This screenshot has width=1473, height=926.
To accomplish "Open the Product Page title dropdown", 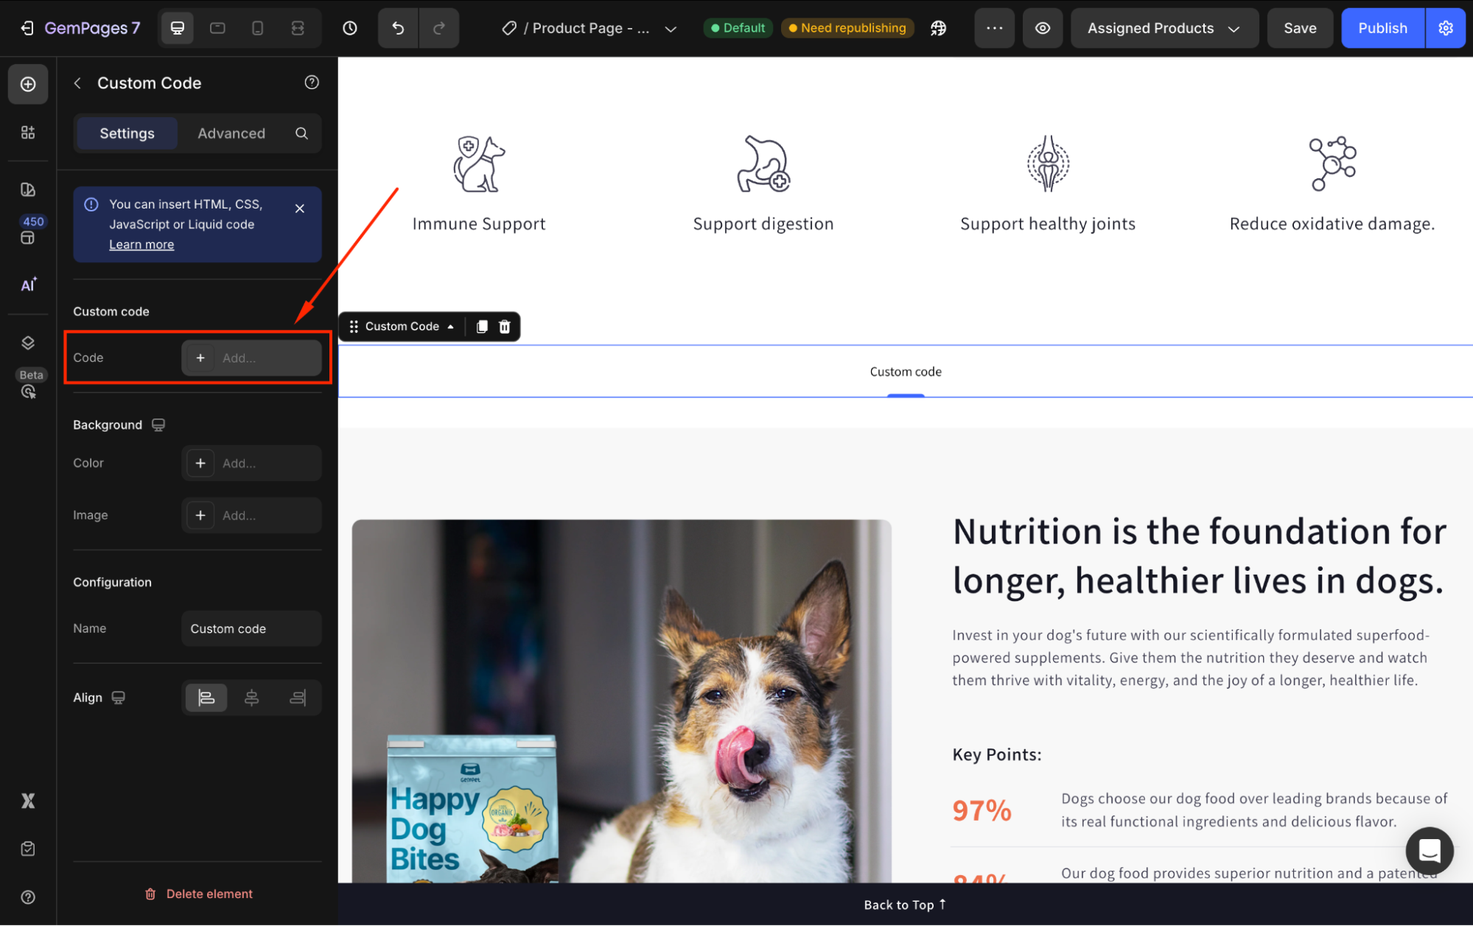I will [x=670, y=29].
